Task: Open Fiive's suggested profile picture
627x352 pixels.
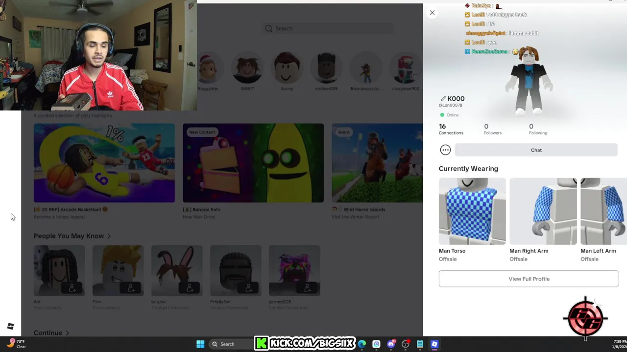Action: pyautogui.click(x=118, y=270)
